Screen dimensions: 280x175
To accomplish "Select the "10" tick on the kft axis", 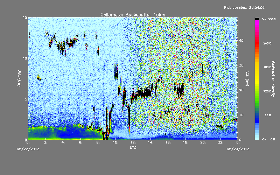I will (x=241, y=115).
